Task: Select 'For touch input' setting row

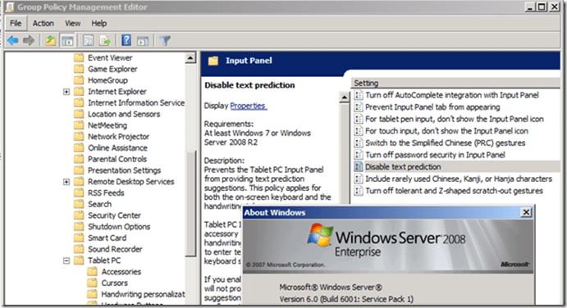Action: (446, 131)
